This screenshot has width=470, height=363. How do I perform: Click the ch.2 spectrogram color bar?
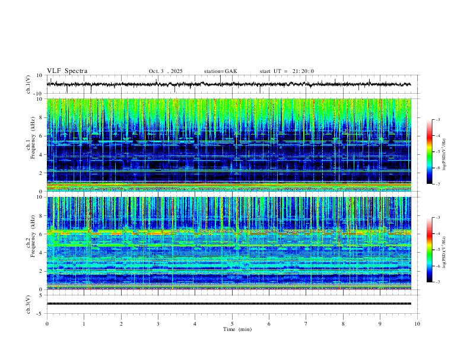click(430, 250)
